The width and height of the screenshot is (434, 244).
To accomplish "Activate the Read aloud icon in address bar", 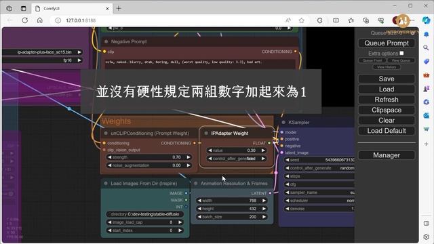I will [288, 20].
